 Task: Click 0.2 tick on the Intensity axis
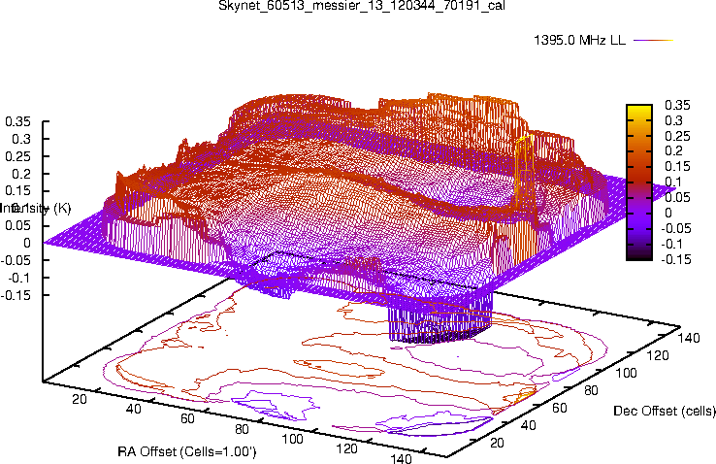[x=21, y=174]
